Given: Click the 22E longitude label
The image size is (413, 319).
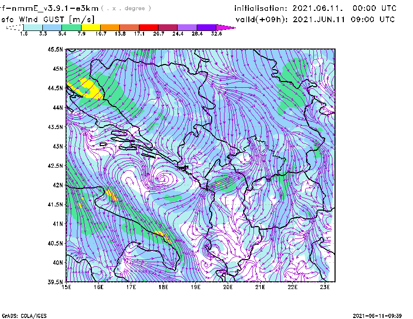Looking at the screenshot, I should pyautogui.click(x=293, y=287).
